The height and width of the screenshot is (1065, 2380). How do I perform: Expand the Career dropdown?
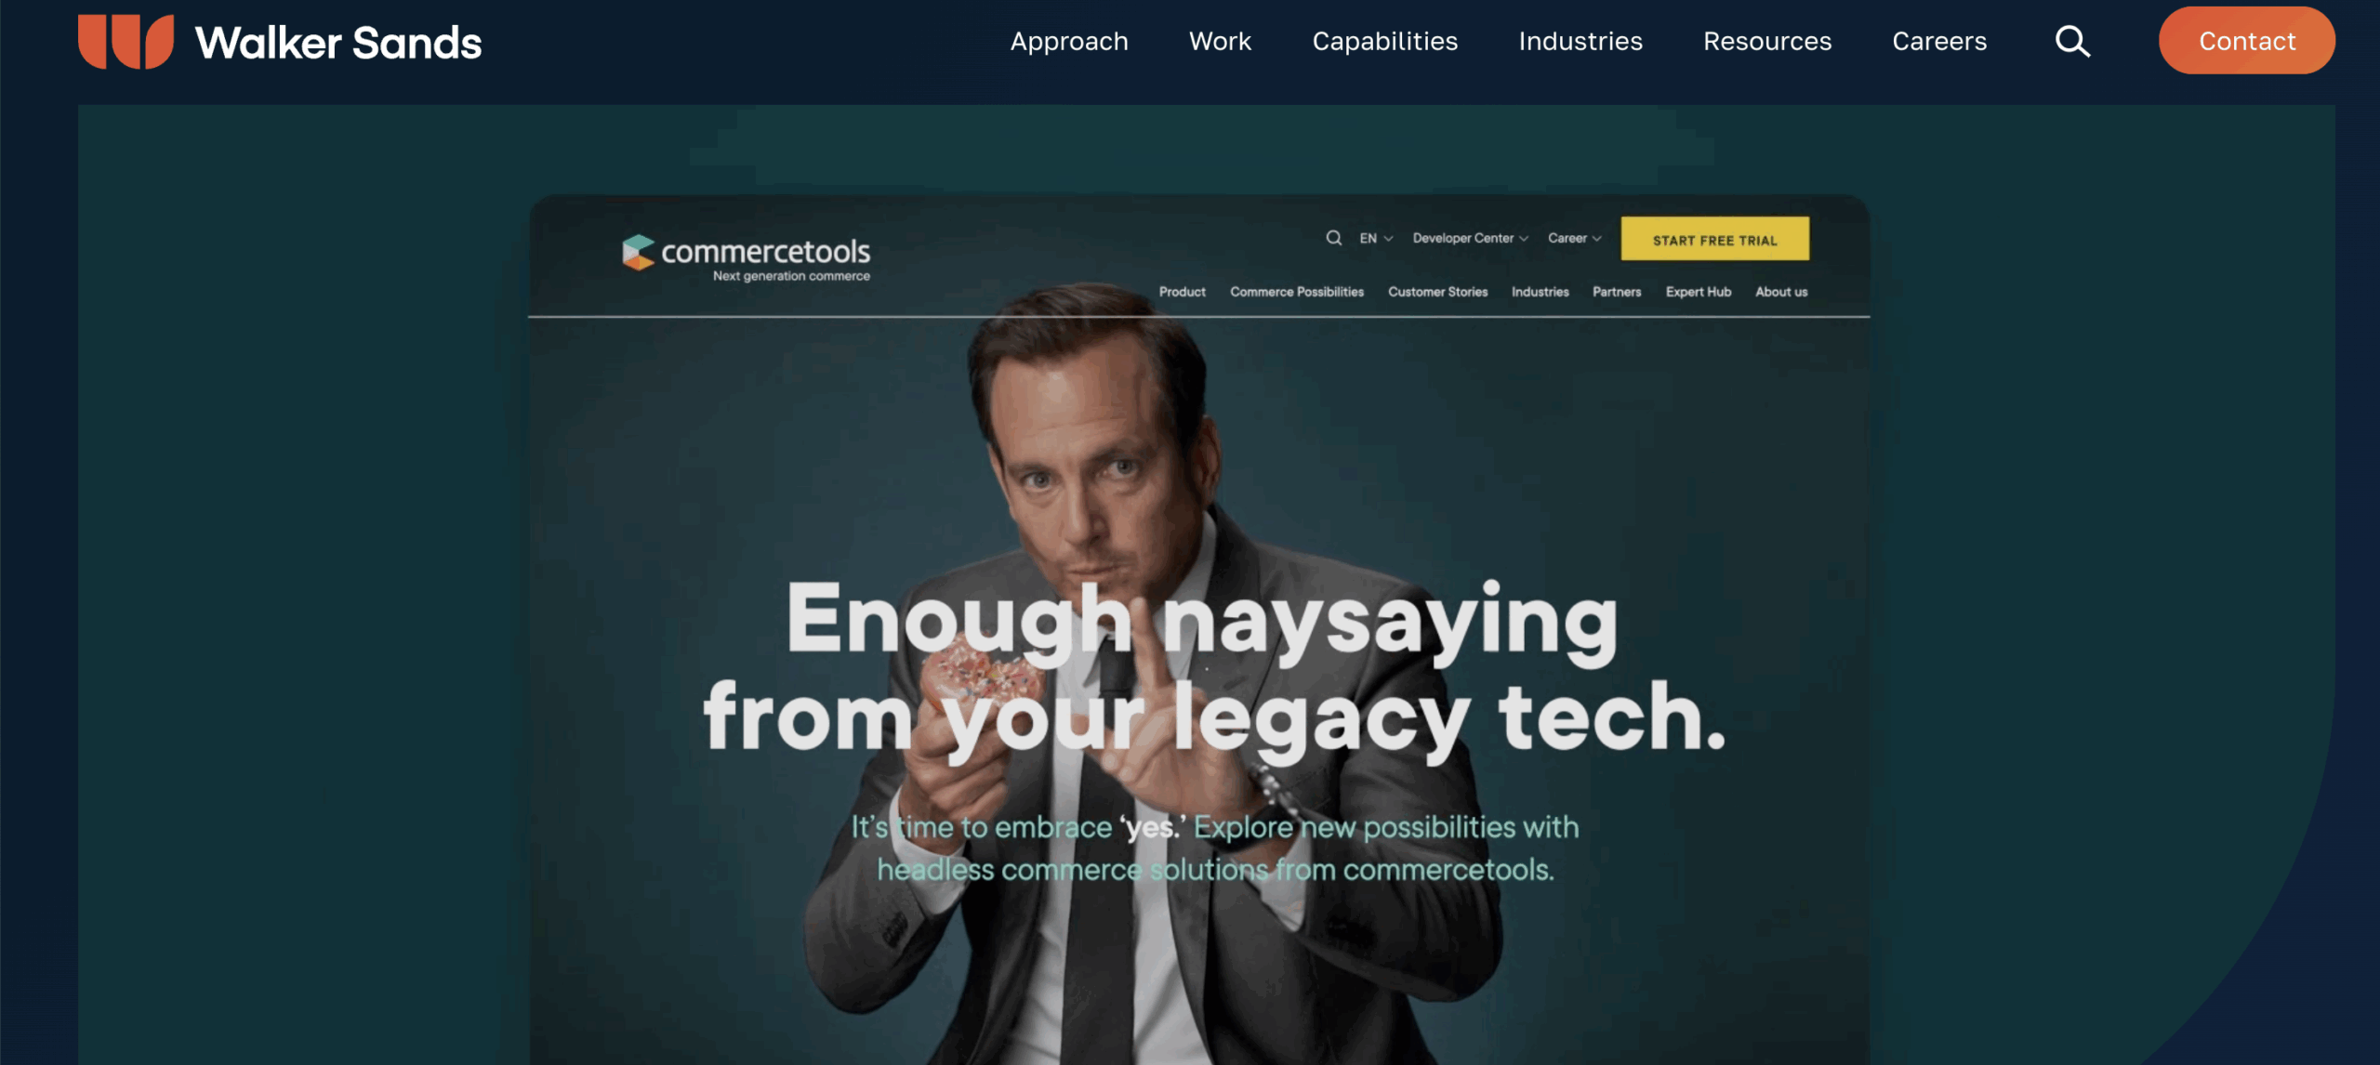coord(1574,239)
